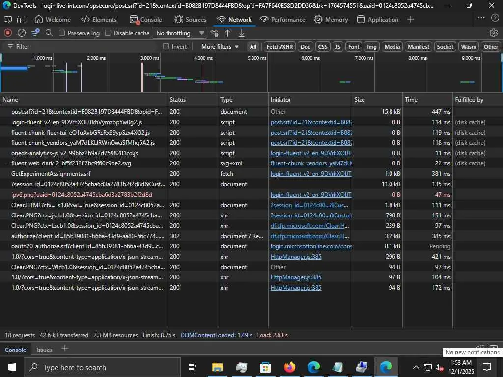Click the export HAR download icon
The image size is (503, 377).
tap(242, 33)
